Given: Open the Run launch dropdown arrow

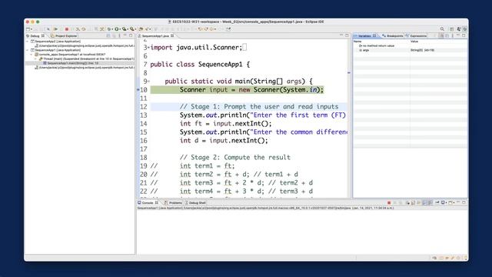Looking at the screenshot, I should tap(120, 29).
